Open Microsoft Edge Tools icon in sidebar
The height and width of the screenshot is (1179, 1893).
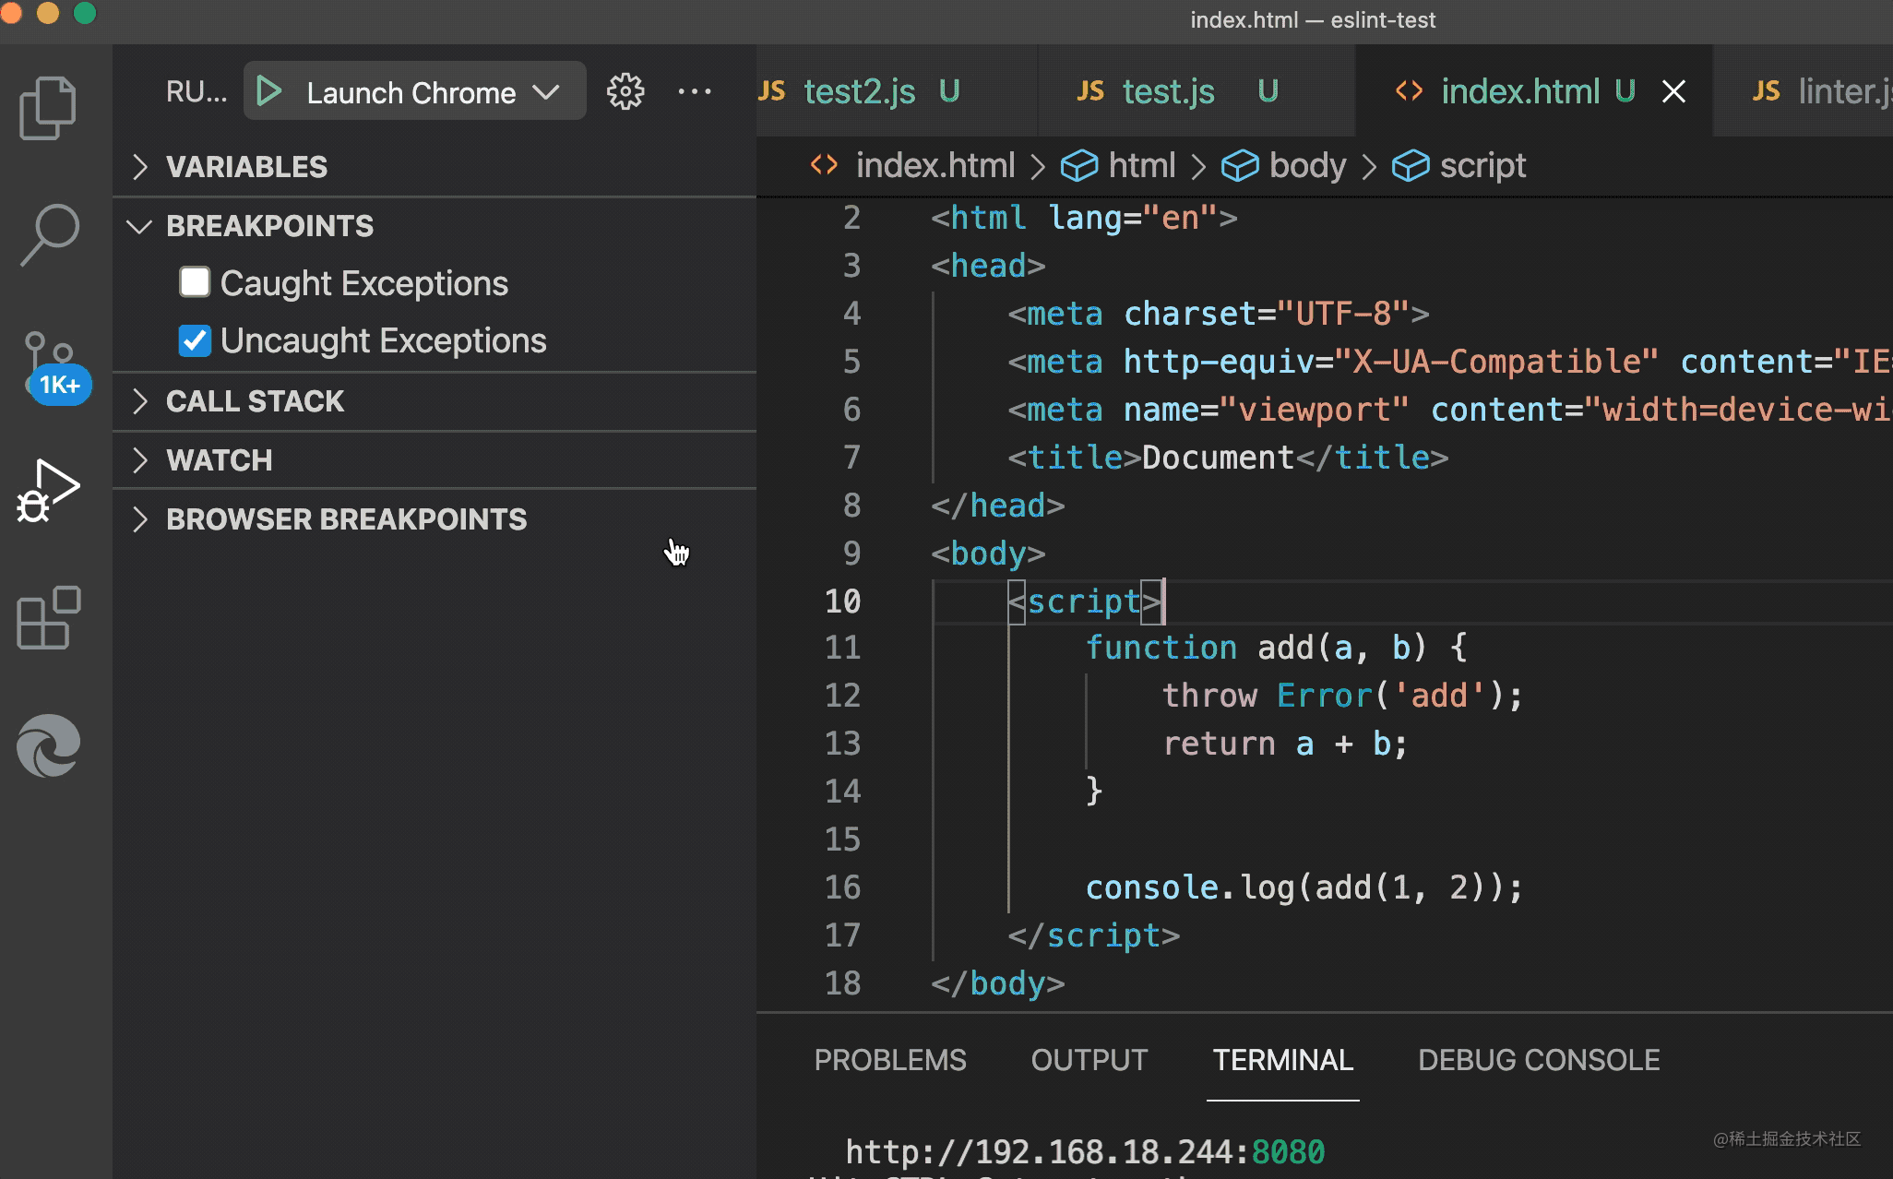(x=48, y=745)
